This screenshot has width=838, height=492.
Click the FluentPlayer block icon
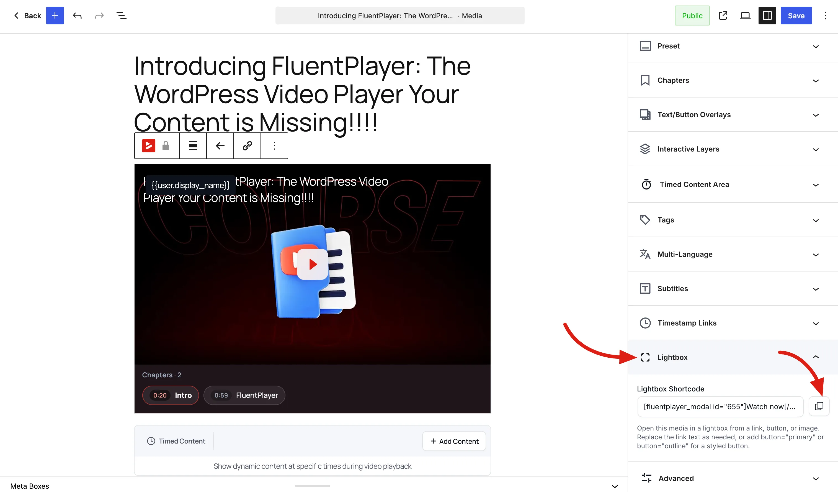tap(148, 146)
